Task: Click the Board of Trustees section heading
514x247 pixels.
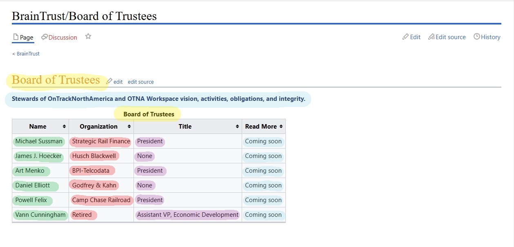Action: pos(56,80)
